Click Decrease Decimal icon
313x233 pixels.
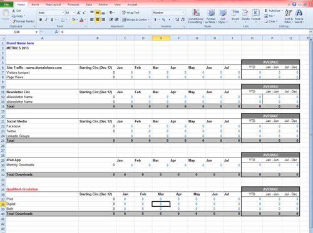point(183,19)
